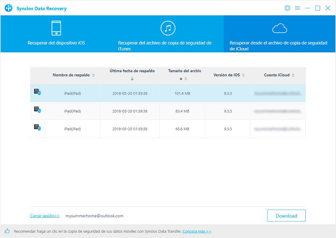Click the Syncios Data Recovery logo

pos(9,8)
